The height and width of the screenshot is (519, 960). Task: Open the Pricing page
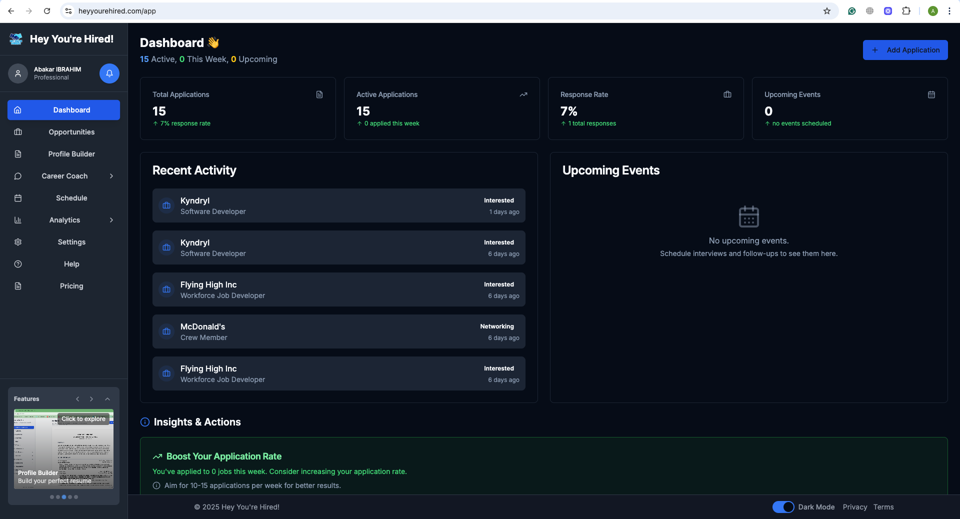click(x=63, y=286)
